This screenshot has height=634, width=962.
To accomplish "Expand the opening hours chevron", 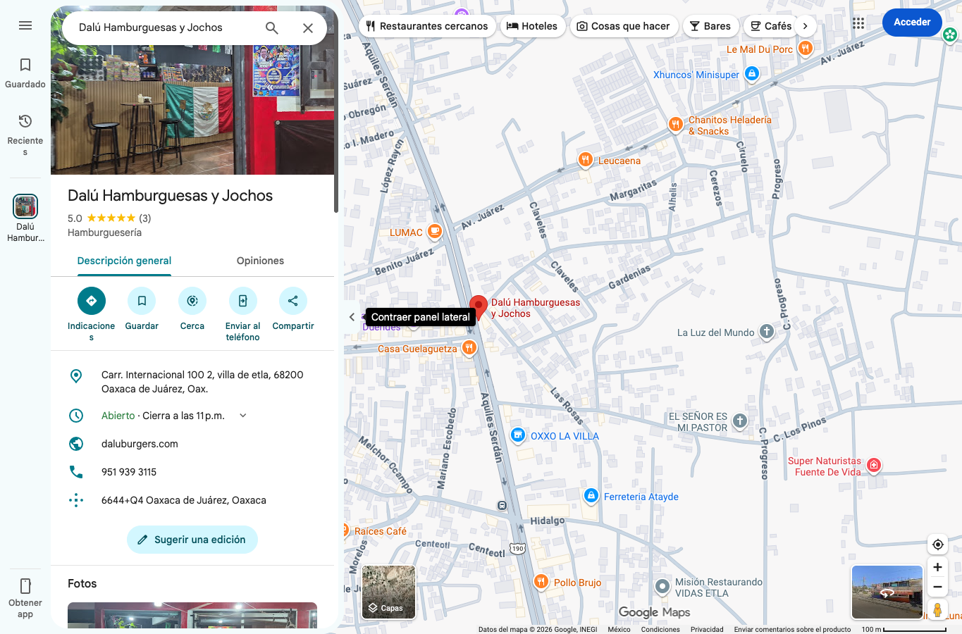I will click(243, 416).
